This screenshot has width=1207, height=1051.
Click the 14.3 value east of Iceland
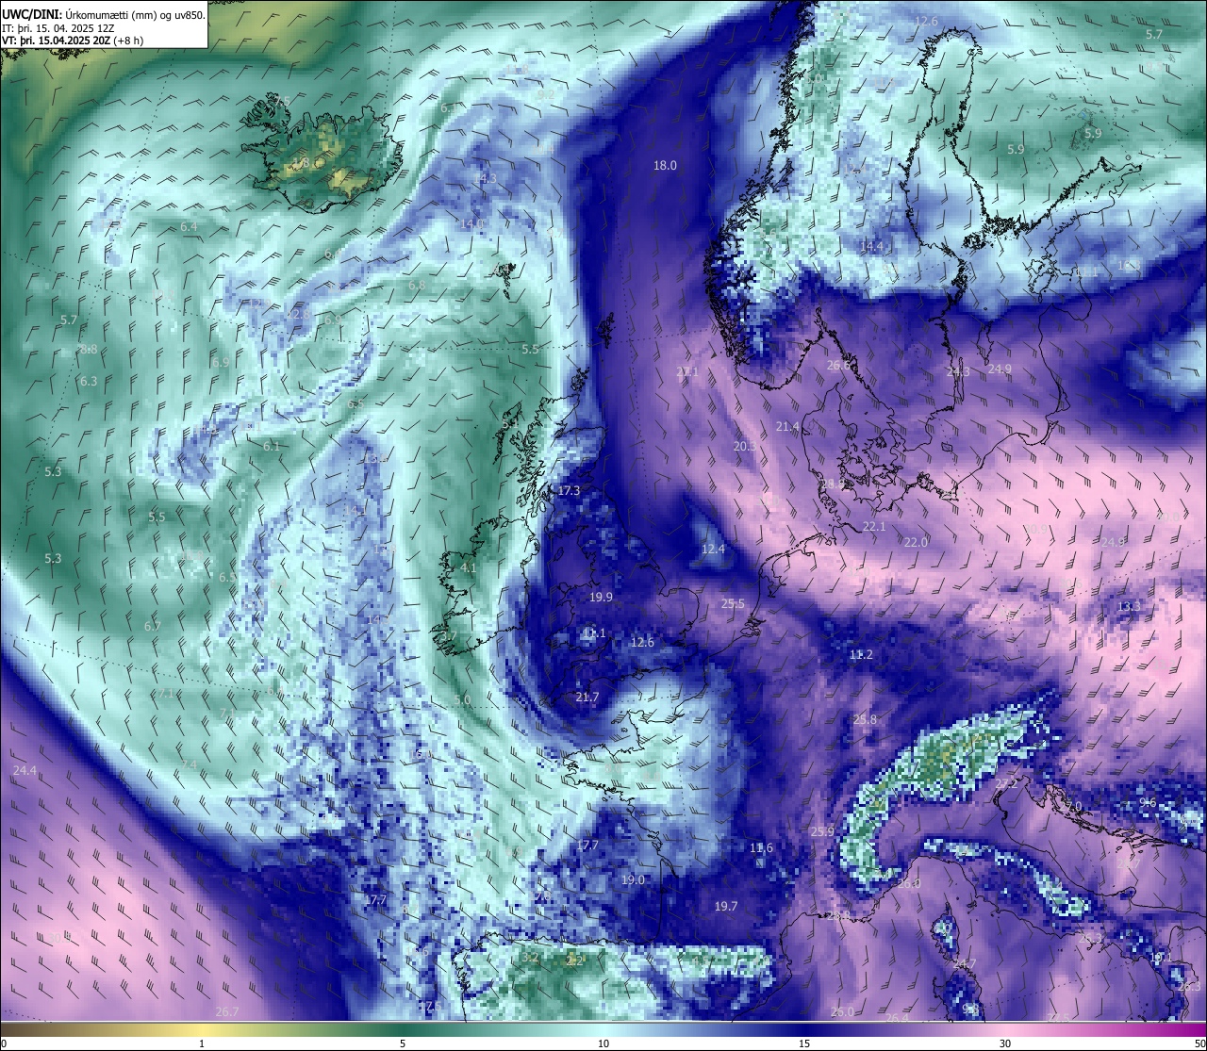click(487, 178)
